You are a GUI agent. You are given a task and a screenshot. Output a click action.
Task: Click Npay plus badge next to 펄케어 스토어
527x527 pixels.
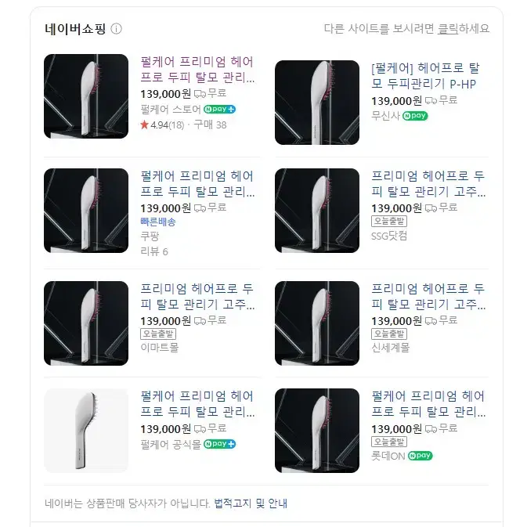[x=219, y=109]
